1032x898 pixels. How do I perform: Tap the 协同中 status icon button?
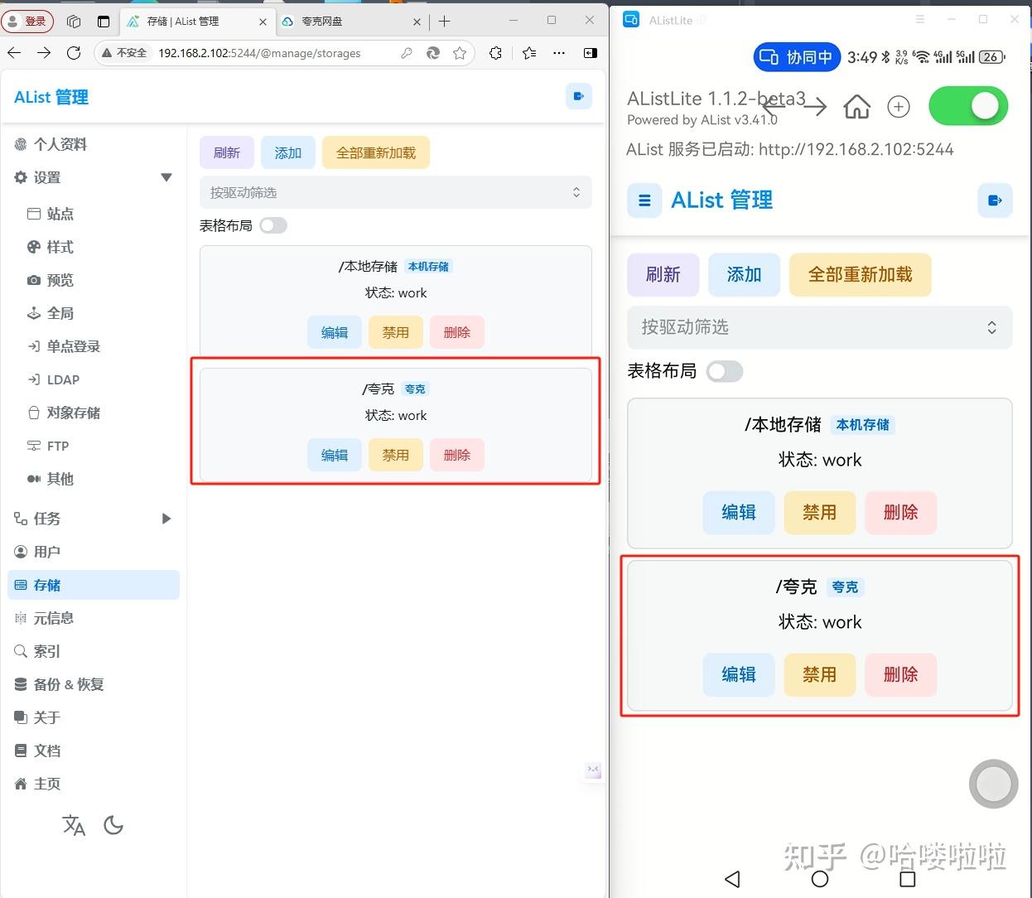(x=796, y=57)
